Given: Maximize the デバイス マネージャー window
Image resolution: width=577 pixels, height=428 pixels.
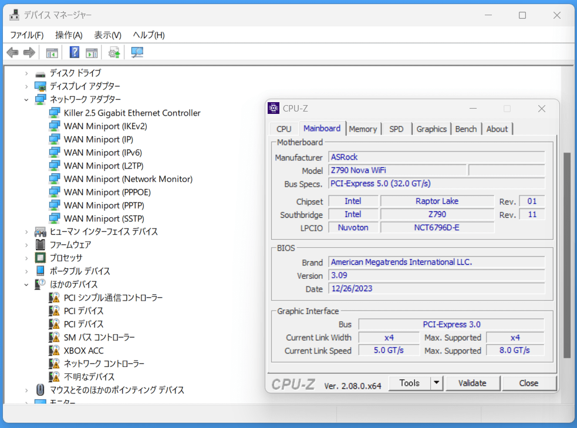Looking at the screenshot, I should (522, 15).
